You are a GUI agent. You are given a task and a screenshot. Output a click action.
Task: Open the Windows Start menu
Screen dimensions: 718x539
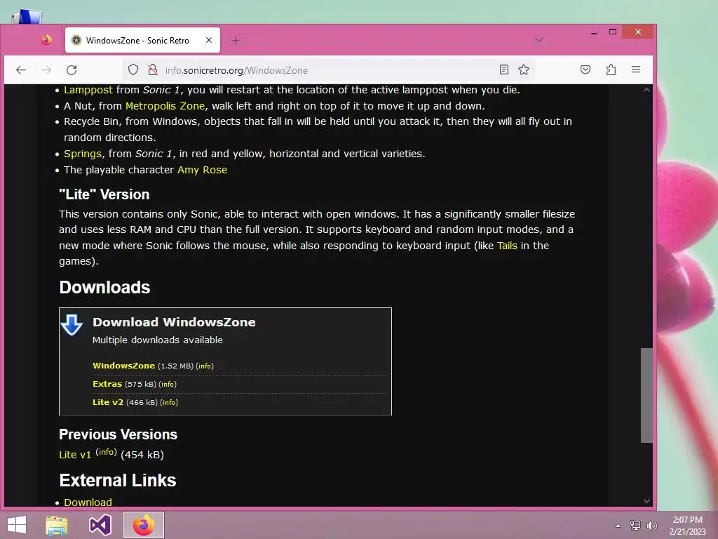point(17,525)
